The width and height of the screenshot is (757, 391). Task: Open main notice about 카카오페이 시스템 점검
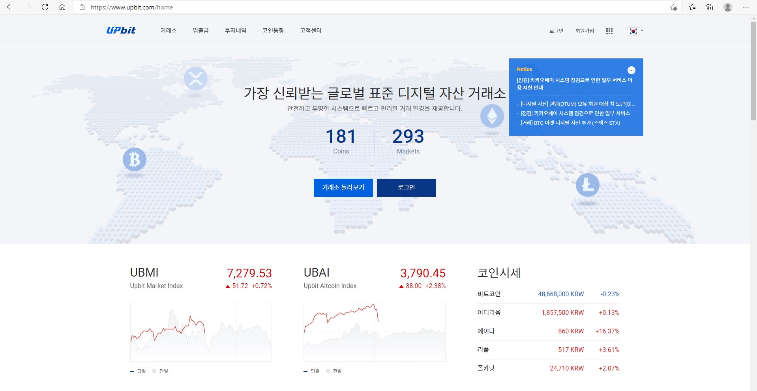coord(575,84)
